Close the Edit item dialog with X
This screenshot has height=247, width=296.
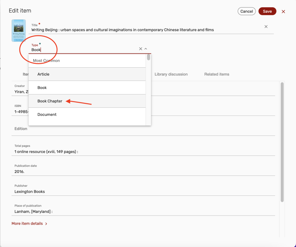coord(283,12)
